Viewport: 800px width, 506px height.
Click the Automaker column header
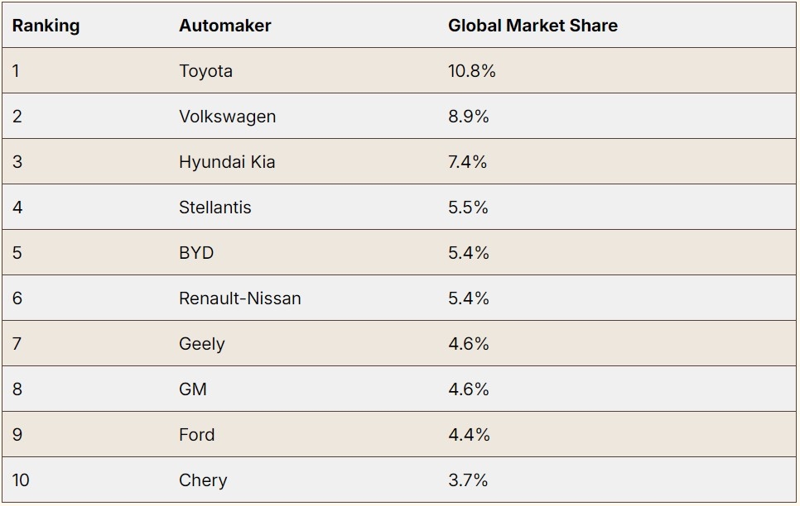click(x=224, y=26)
